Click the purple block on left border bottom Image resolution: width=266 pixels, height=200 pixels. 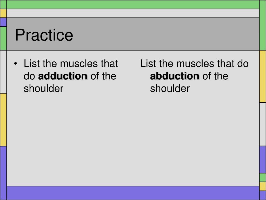[x=3, y=173]
